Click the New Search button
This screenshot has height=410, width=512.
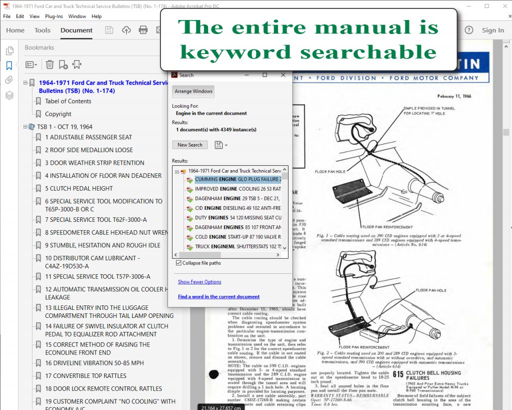[189, 145]
